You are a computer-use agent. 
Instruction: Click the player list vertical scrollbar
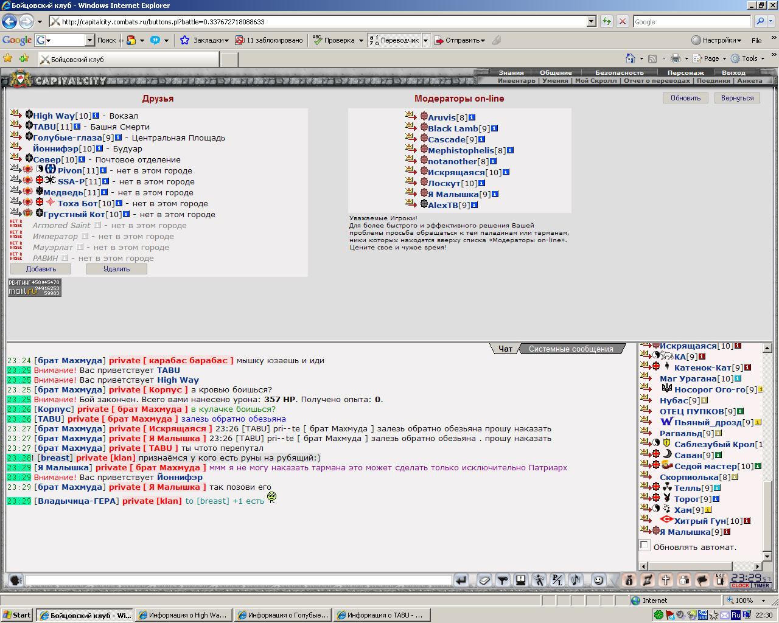[767, 452]
